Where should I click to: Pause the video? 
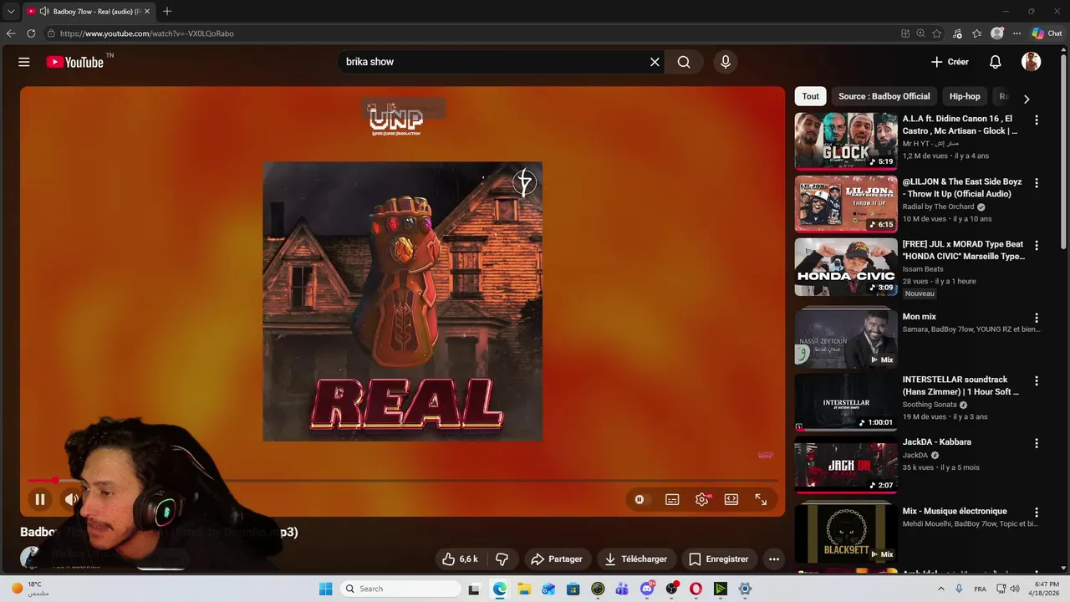click(40, 499)
